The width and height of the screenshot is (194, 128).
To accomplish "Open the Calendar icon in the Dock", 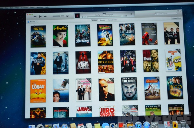I will click(81, 126).
